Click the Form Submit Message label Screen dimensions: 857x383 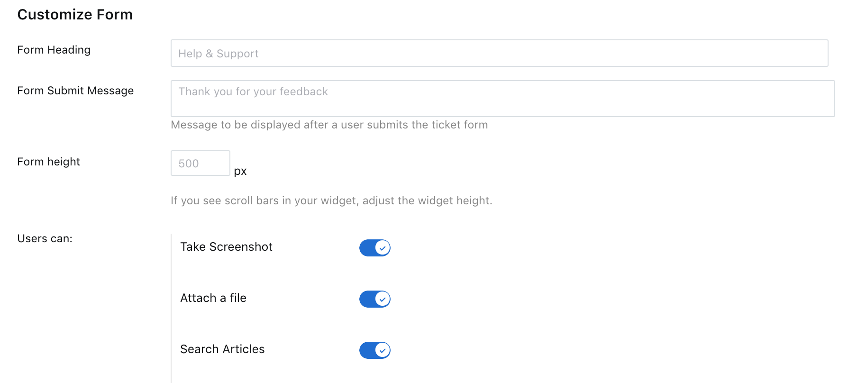coord(75,91)
